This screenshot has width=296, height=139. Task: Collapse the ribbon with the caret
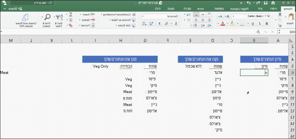[4, 9]
